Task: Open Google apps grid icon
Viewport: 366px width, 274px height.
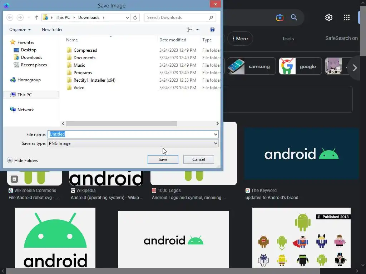Action: coord(347,17)
